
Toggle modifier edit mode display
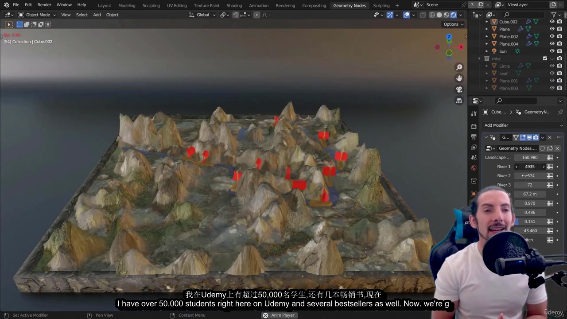[x=522, y=138]
